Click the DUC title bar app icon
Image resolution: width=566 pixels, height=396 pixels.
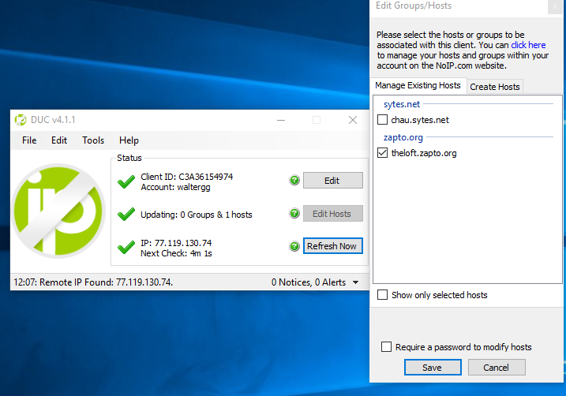pyautogui.click(x=21, y=120)
